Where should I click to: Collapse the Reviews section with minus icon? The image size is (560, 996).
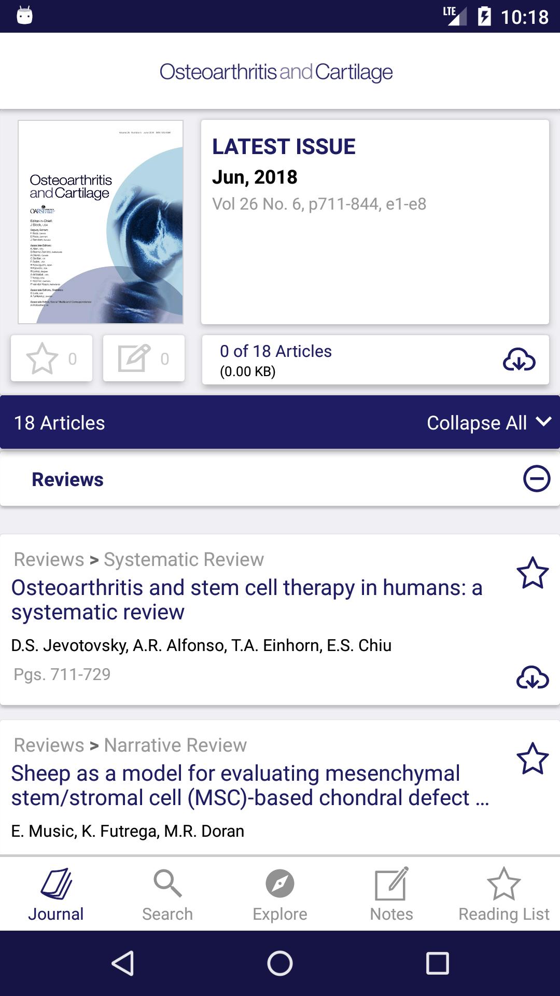click(x=536, y=479)
